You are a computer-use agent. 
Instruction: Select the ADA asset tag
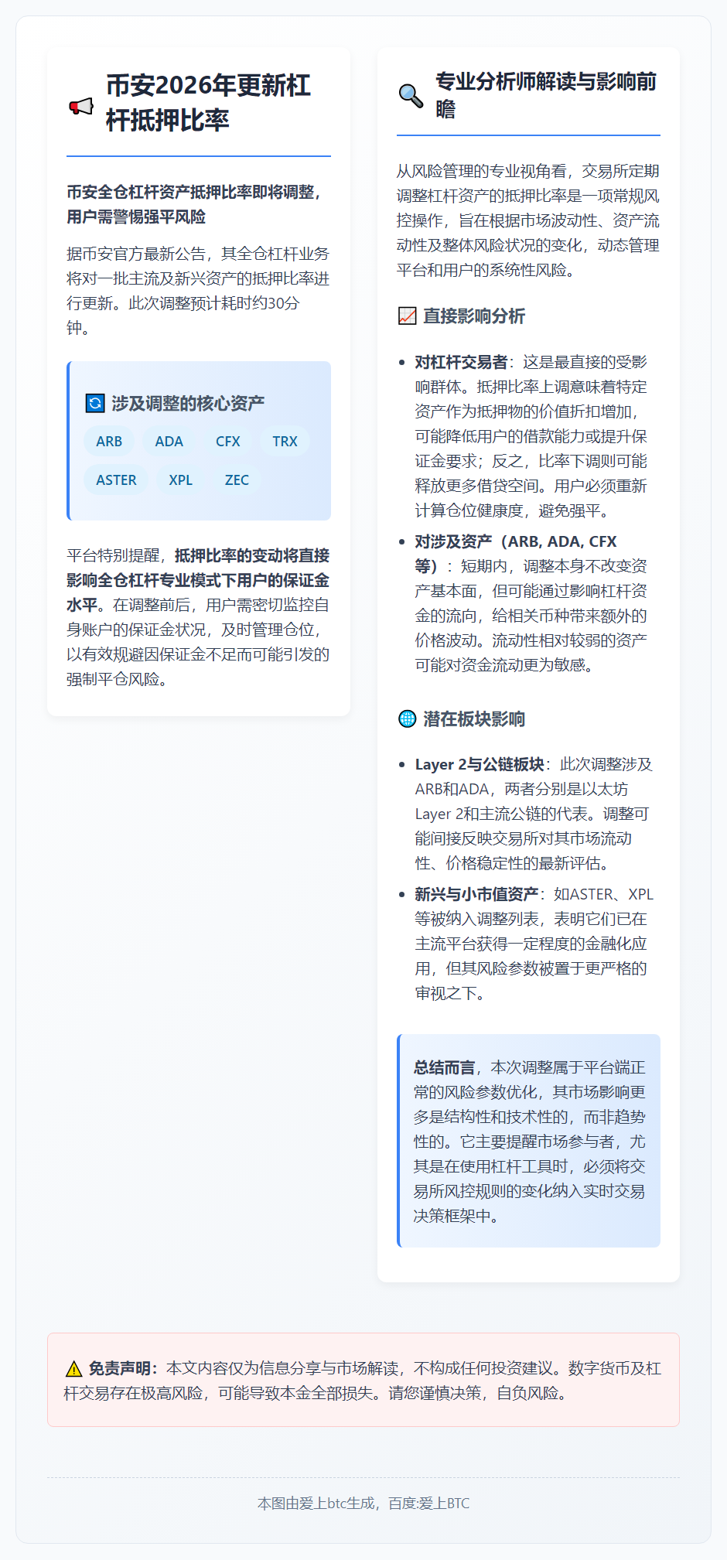point(169,441)
